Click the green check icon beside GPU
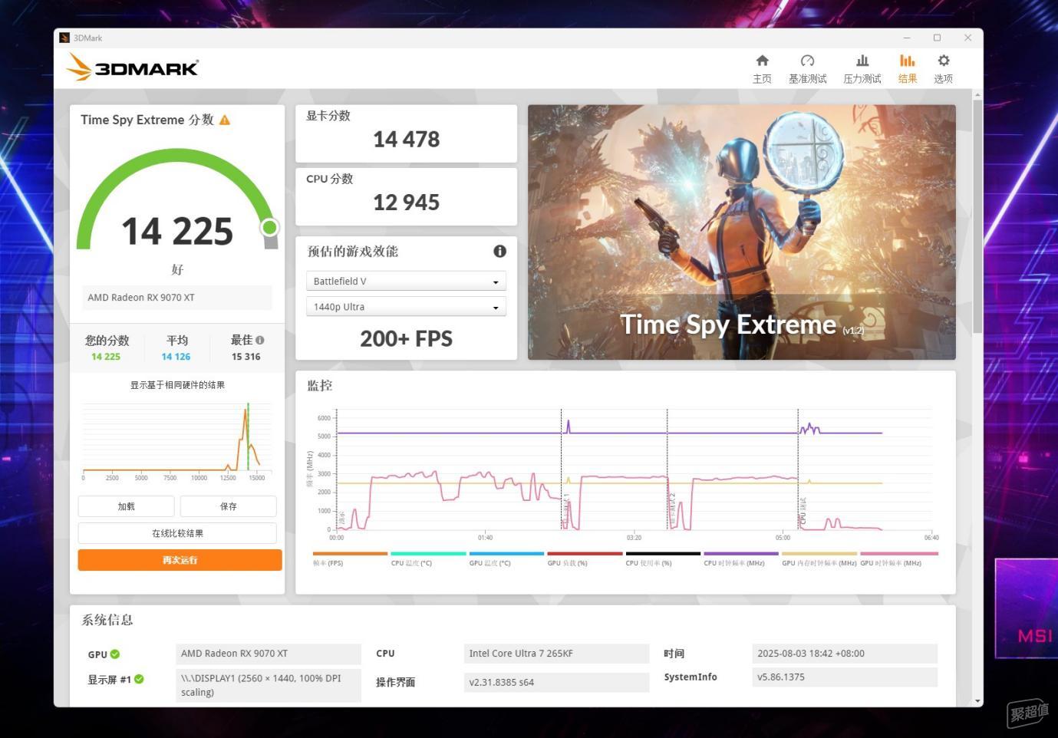This screenshot has height=738, width=1058. pos(115,654)
